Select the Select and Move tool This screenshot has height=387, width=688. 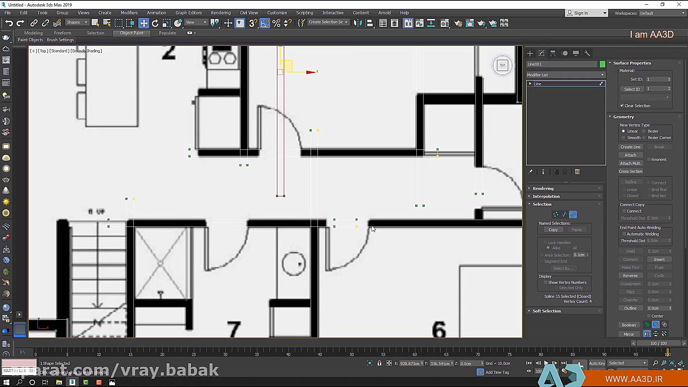pos(143,23)
